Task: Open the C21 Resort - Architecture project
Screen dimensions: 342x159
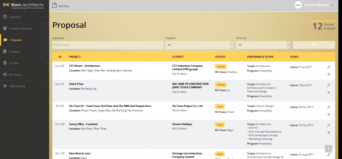Action: [84, 66]
